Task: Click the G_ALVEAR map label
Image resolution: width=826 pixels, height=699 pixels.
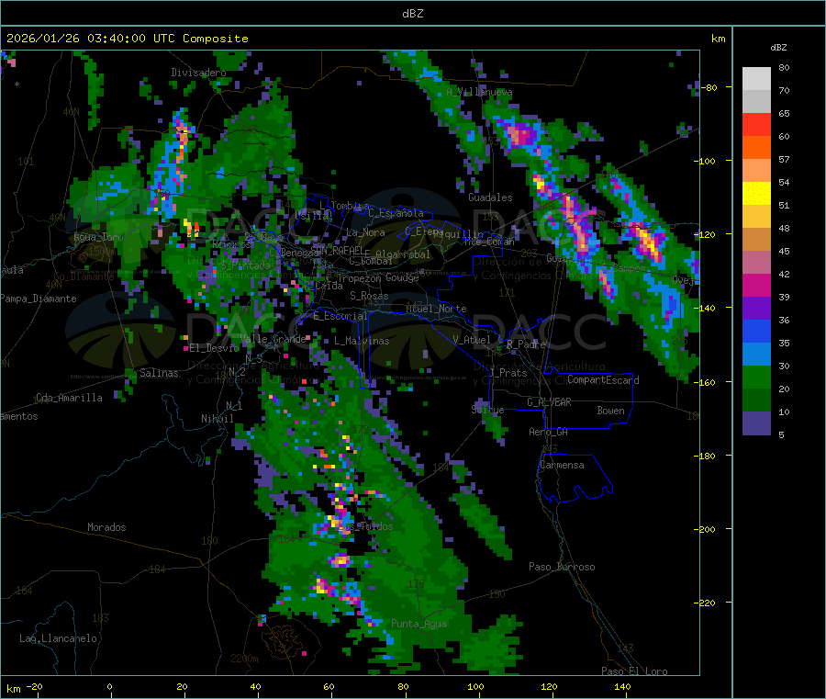Action: 549,402
